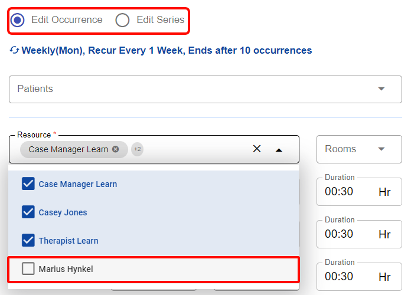
Task: Uncheck the Casey Jones checkbox
Action: pyautogui.click(x=28, y=212)
